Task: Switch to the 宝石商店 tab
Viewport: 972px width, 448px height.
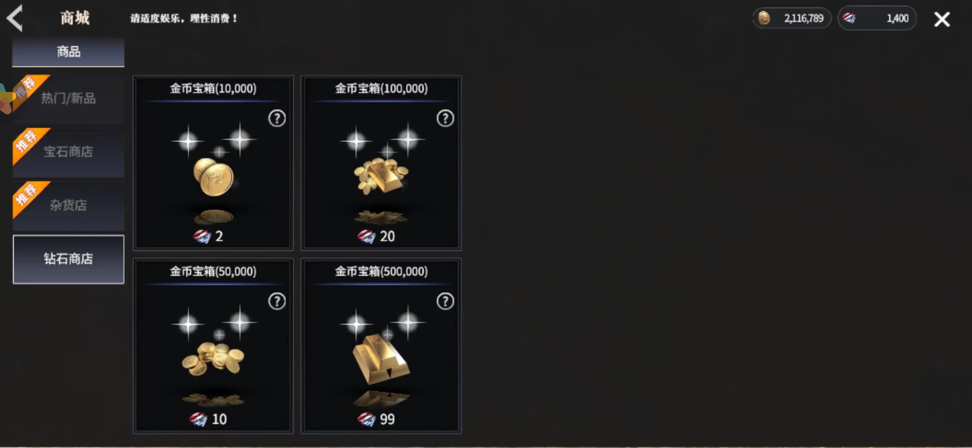Action: click(69, 152)
